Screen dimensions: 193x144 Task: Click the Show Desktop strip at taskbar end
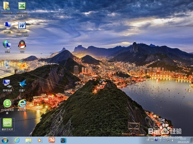click(x=192, y=140)
